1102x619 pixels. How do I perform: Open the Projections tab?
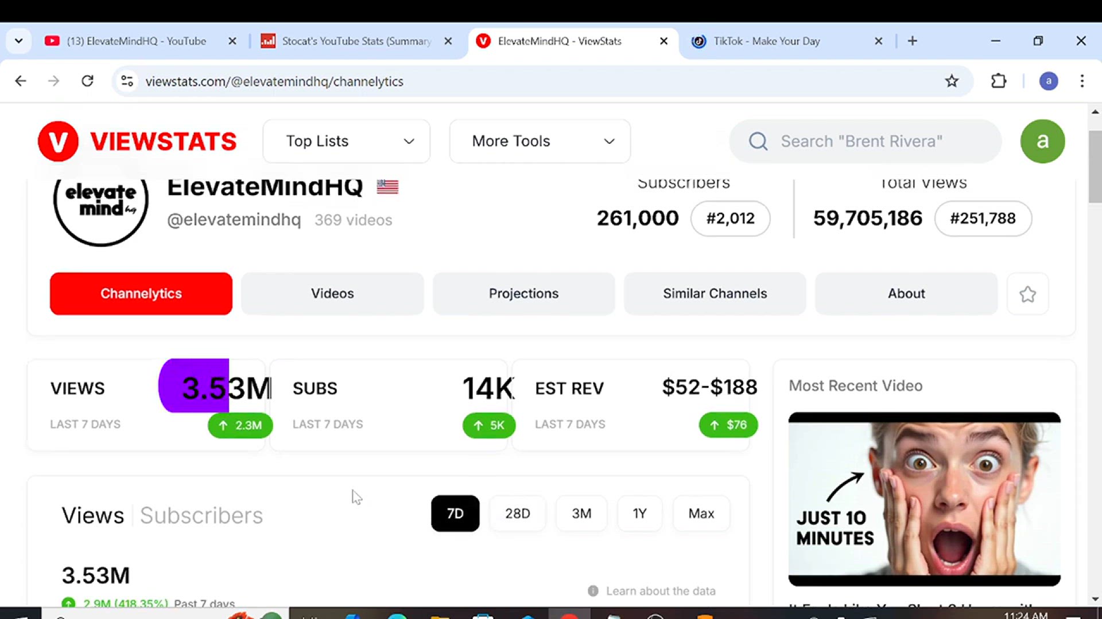coord(523,293)
